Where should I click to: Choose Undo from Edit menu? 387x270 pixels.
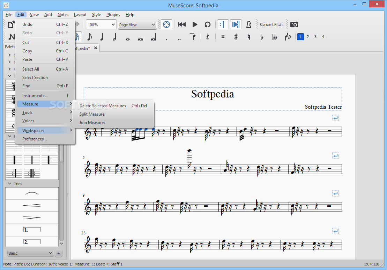pyautogui.click(x=45, y=24)
